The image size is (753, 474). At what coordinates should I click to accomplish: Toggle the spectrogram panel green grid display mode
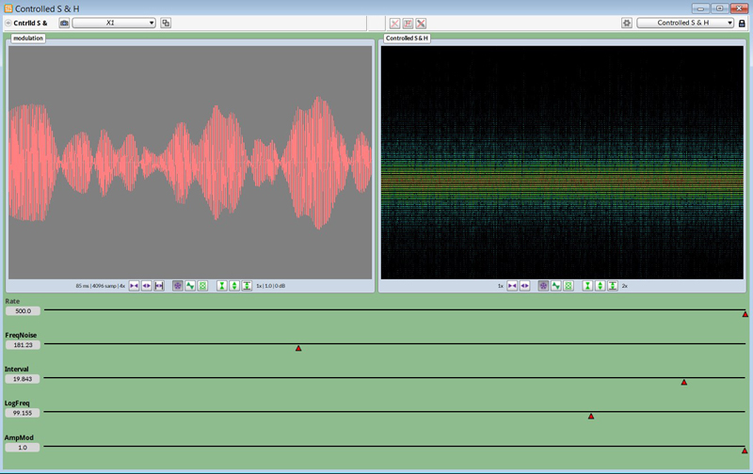coord(569,286)
